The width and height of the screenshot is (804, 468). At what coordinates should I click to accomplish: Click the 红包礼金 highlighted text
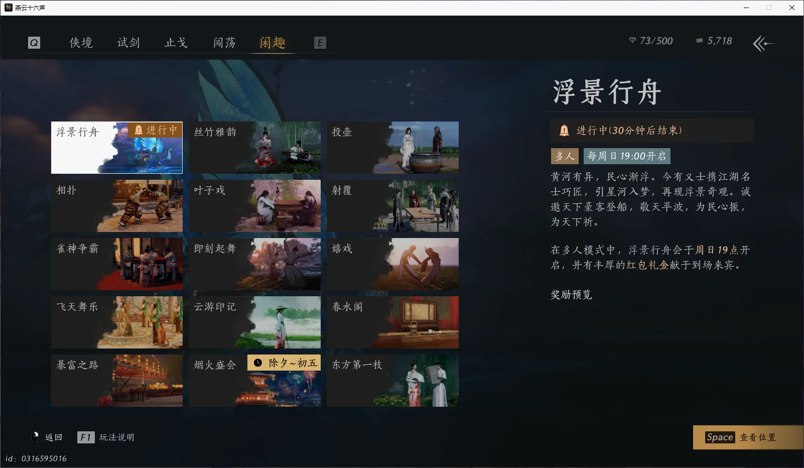click(x=647, y=265)
